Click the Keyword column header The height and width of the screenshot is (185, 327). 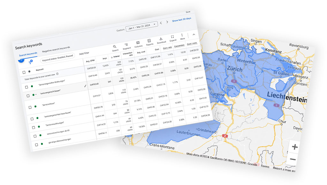40,70
